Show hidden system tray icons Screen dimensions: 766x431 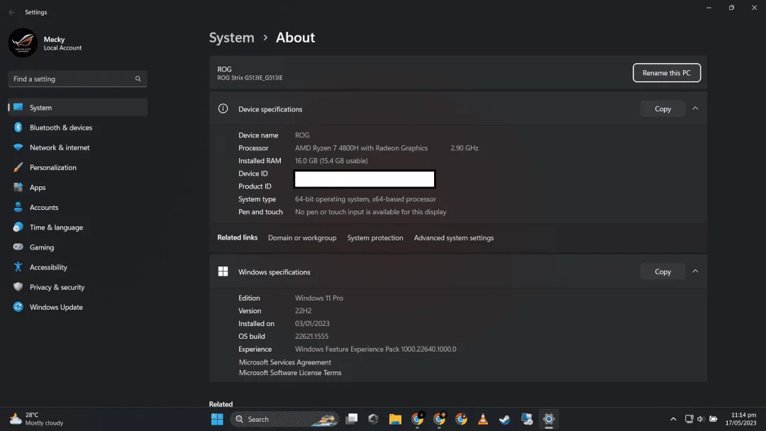click(x=673, y=419)
